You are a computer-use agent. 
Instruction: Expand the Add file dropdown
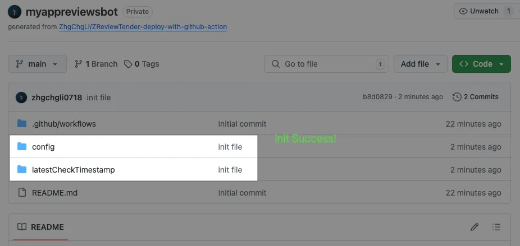point(420,64)
